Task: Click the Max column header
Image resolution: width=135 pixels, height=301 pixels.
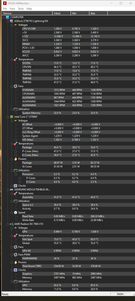Action: 98,13
